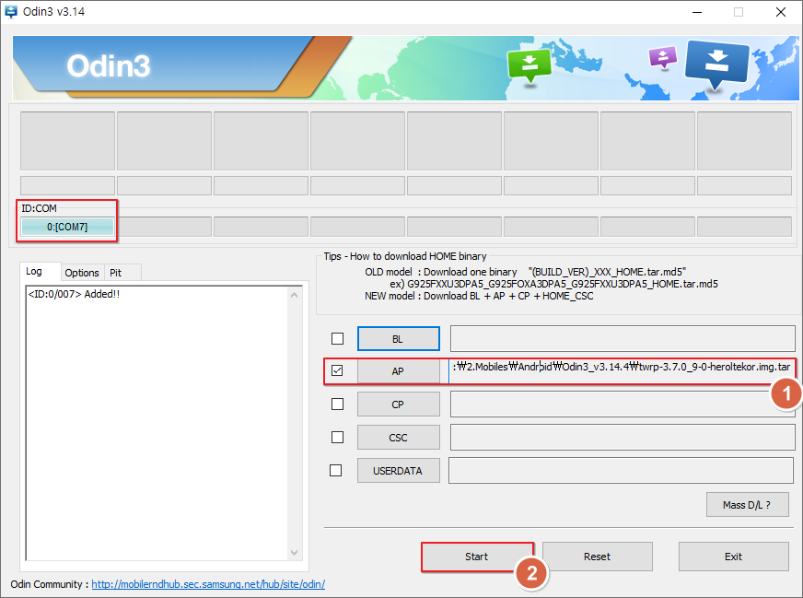Screen dimensions: 803x598
Task: Click the Reset button
Action: [597, 557]
